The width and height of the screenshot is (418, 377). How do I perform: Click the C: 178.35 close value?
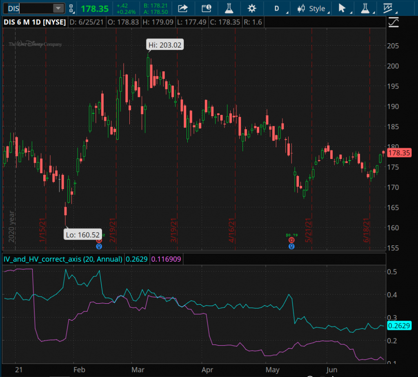(x=225, y=22)
